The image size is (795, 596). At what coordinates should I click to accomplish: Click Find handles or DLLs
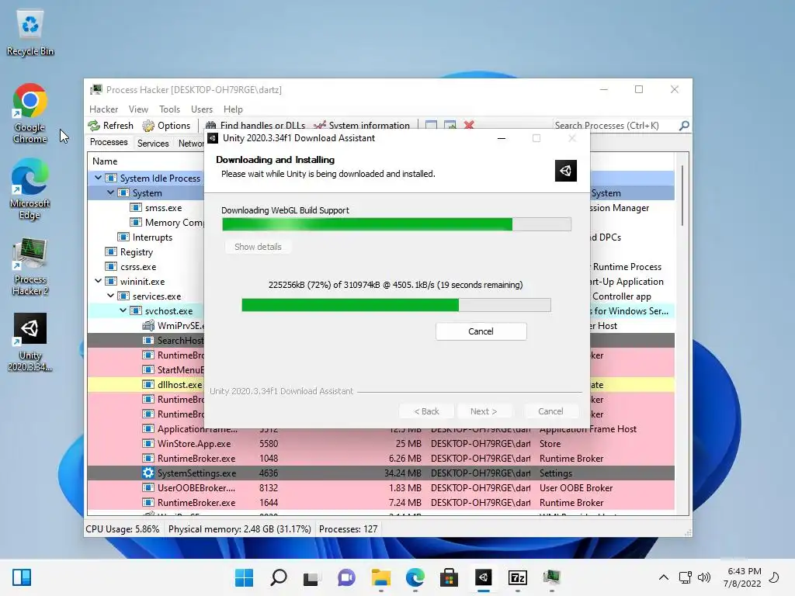(x=255, y=125)
